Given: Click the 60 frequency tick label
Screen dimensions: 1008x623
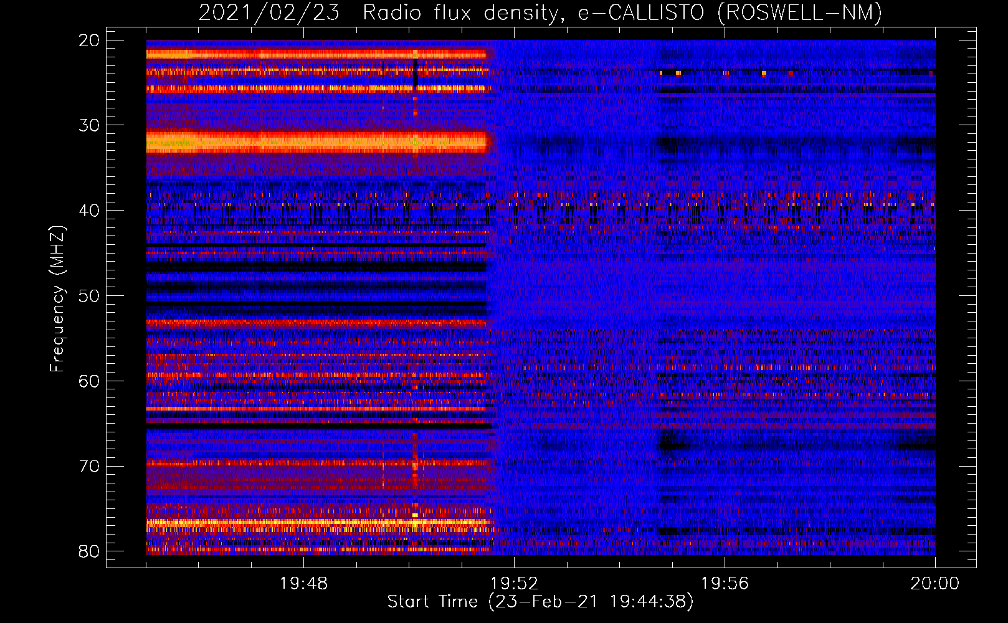Looking at the screenshot, I should tap(89, 381).
